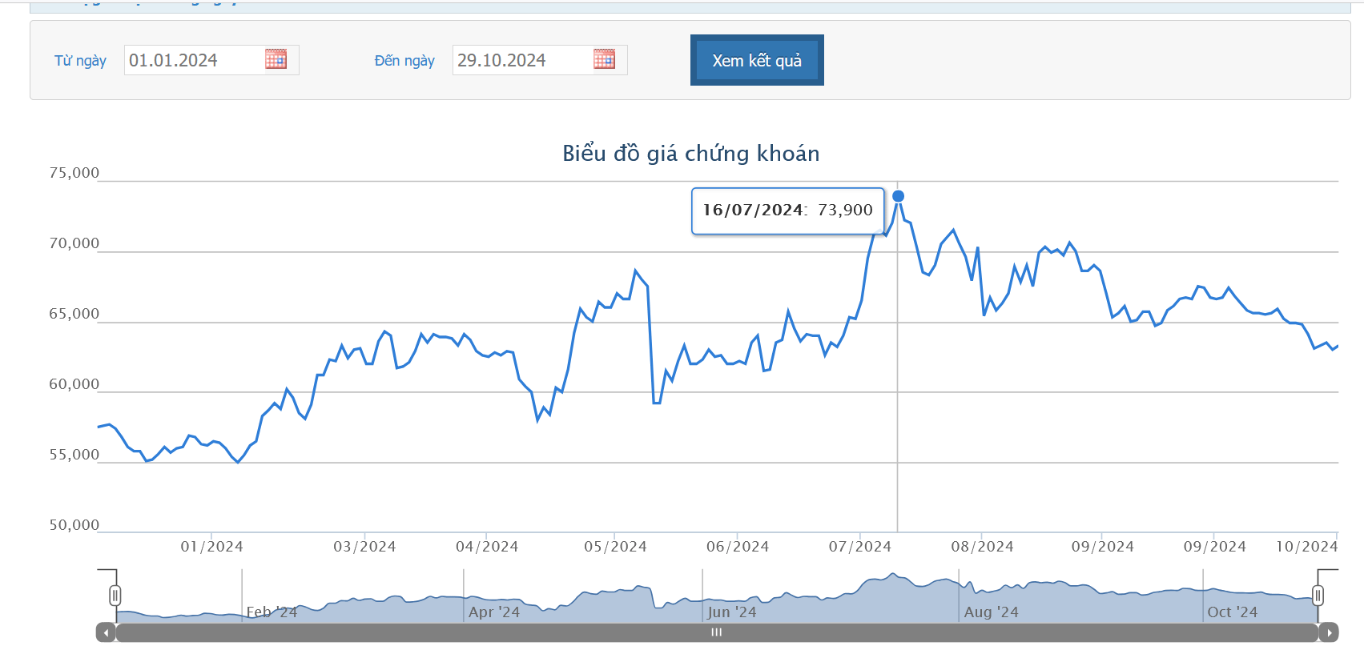
Task: Click the highlighted peak data point marker
Action: pos(898,196)
